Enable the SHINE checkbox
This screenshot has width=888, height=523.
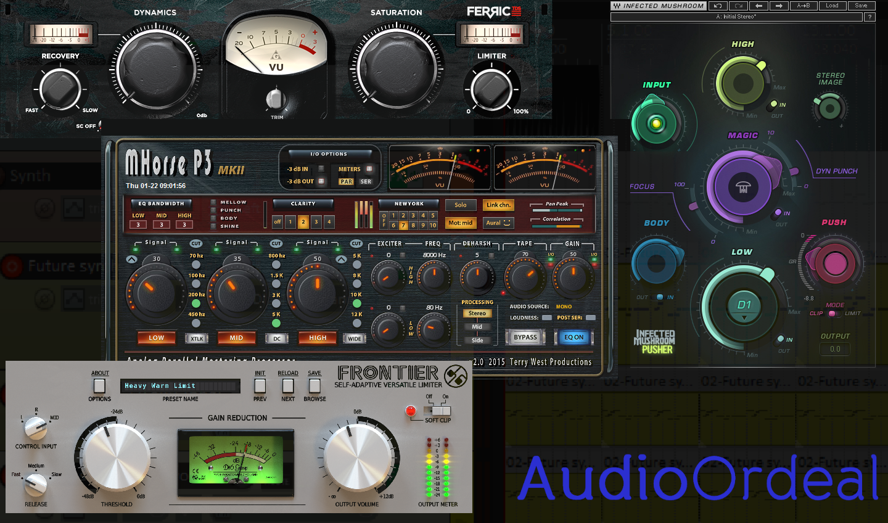point(213,226)
